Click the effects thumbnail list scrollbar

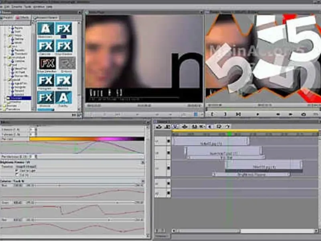[79, 65]
